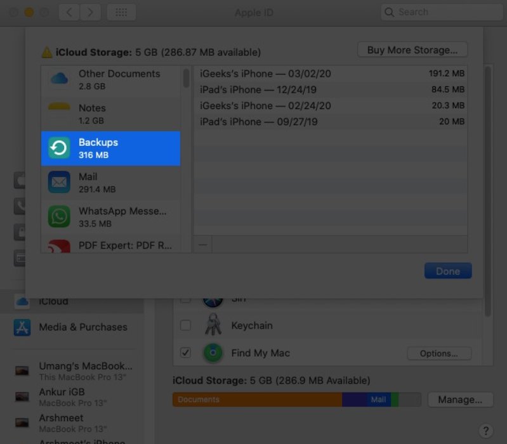The width and height of the screenshot is (507, 444).
Task: Open the Media & Purchases sidebar item
Action: point(72,327)
